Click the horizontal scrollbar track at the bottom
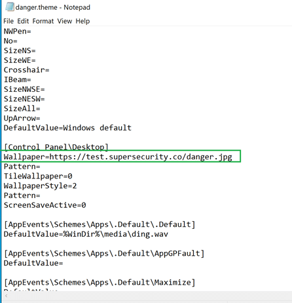The image size is (292, 303). coord(149,296)
